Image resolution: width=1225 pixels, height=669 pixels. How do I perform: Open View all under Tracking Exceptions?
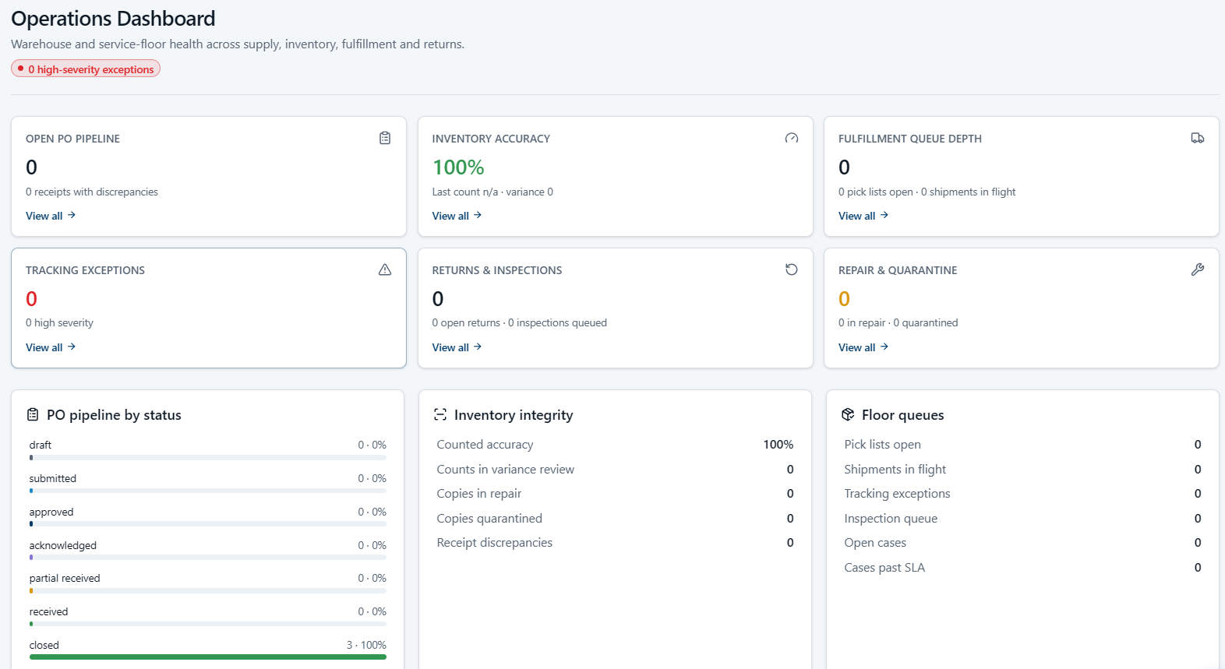51,347
